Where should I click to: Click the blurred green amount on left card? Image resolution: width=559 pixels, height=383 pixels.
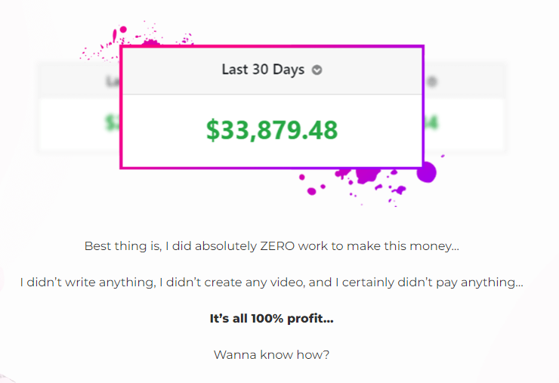(113, 122)
